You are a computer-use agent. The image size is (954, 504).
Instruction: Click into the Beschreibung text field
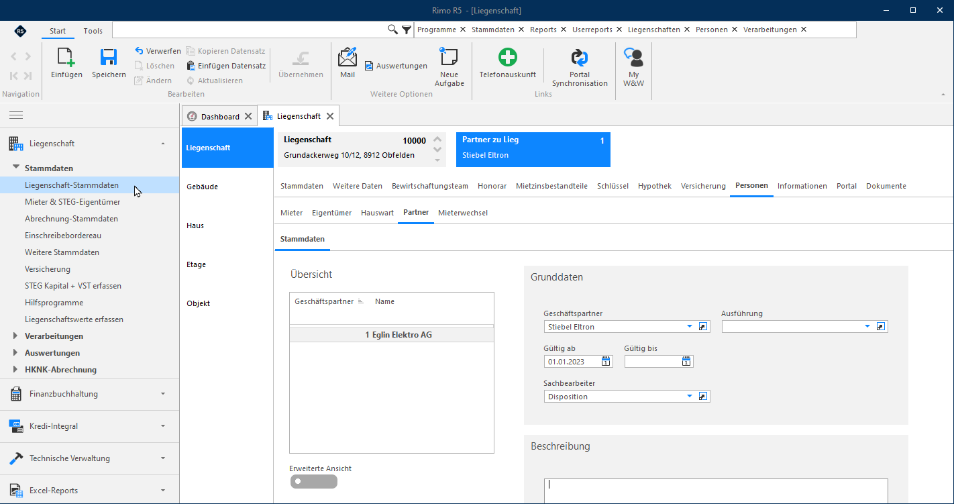pos(716,491)
